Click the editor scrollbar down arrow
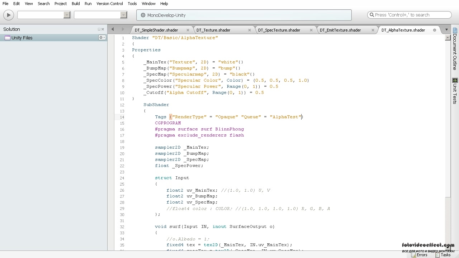Screen dimensions: 459x258 click(448, 248)
